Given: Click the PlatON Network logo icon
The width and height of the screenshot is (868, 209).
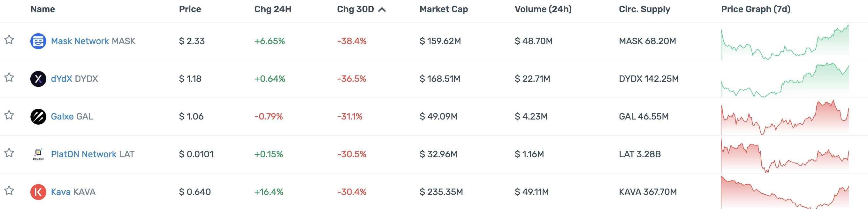Looking at the screenshot, I should click(38, 154).
